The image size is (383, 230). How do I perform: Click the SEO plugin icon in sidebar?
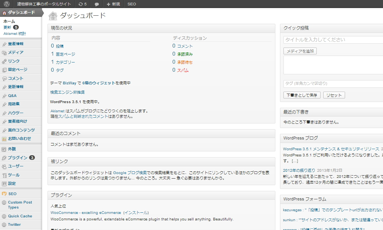pyautogui.click(x=4, y=194)
